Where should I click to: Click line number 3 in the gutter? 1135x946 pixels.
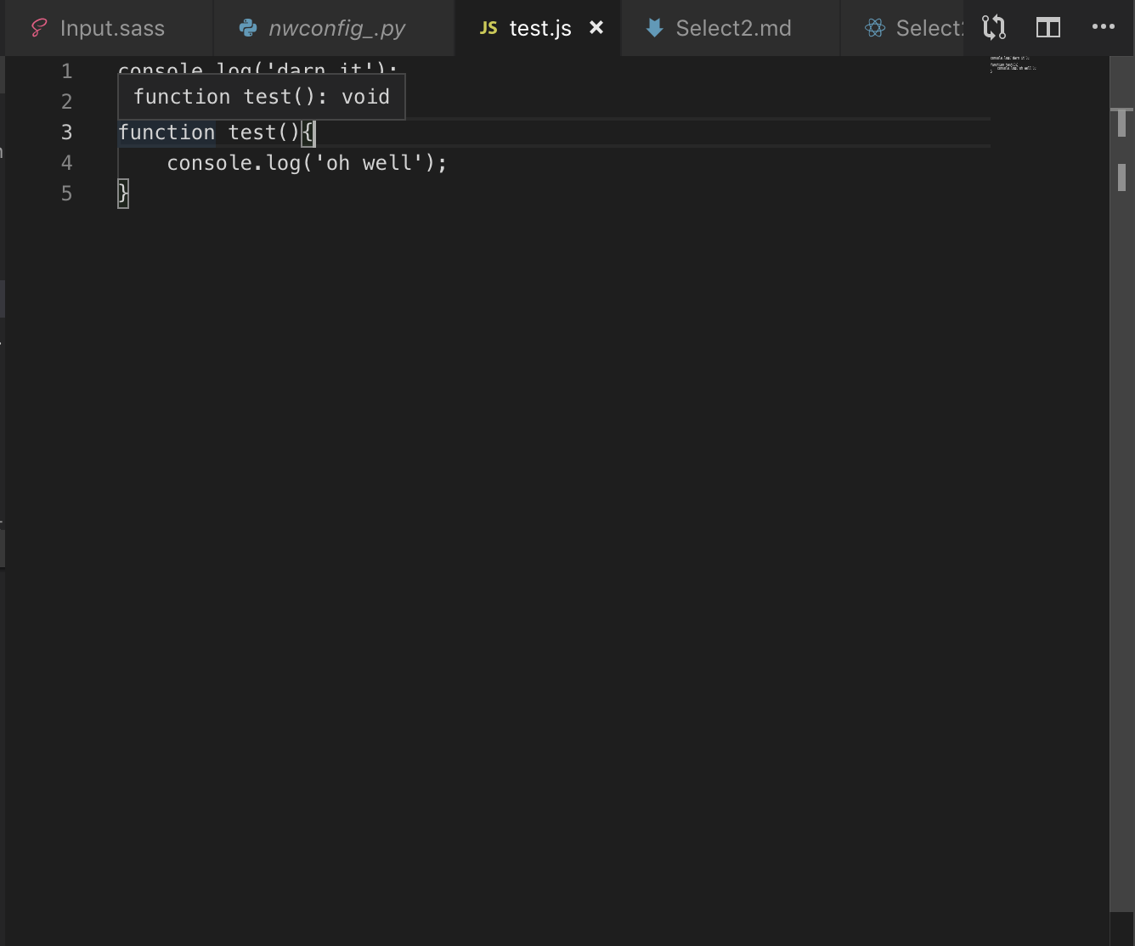coord(67,132)
